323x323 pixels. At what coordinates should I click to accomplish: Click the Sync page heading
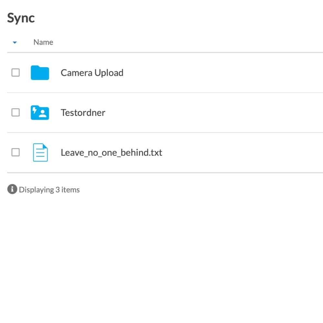(x=21, y=18)
